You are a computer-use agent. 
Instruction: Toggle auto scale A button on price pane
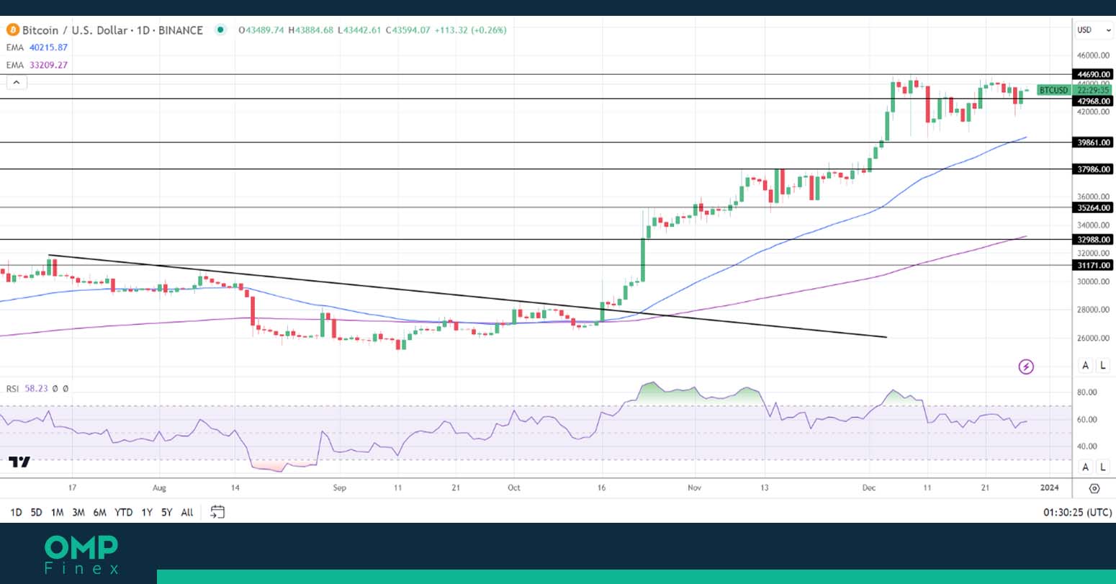pyautogui.click(x=1086, y=366)
